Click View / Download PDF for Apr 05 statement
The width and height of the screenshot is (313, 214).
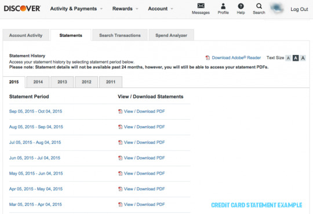tap(144, 189)
